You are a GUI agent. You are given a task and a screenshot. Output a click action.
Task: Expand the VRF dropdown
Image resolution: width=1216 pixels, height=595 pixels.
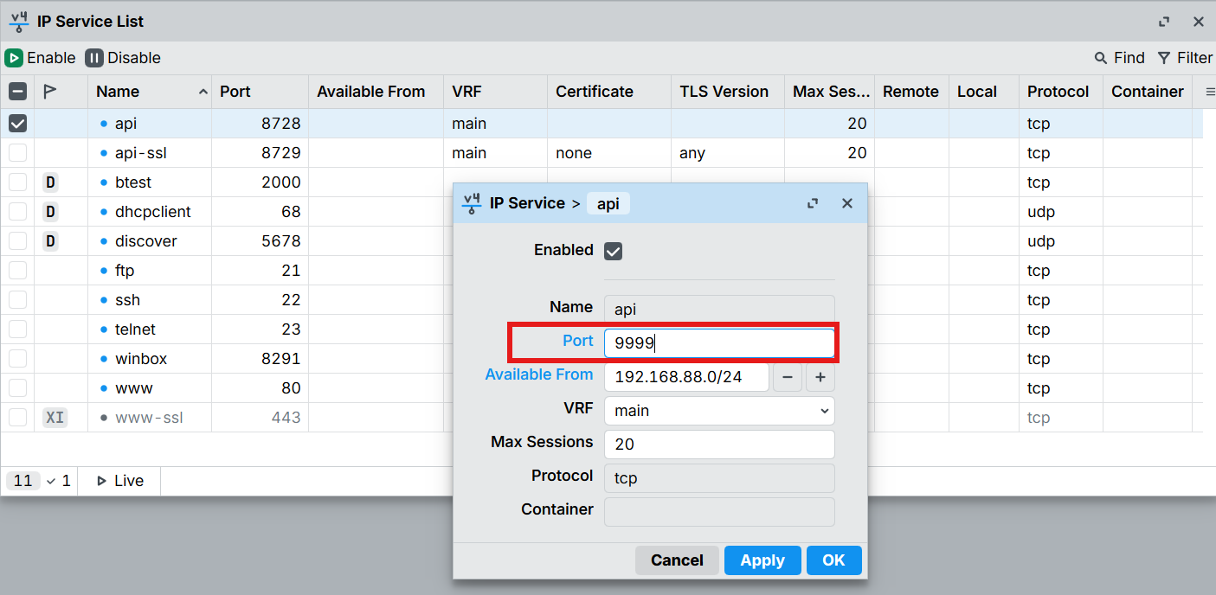(718, 411)
